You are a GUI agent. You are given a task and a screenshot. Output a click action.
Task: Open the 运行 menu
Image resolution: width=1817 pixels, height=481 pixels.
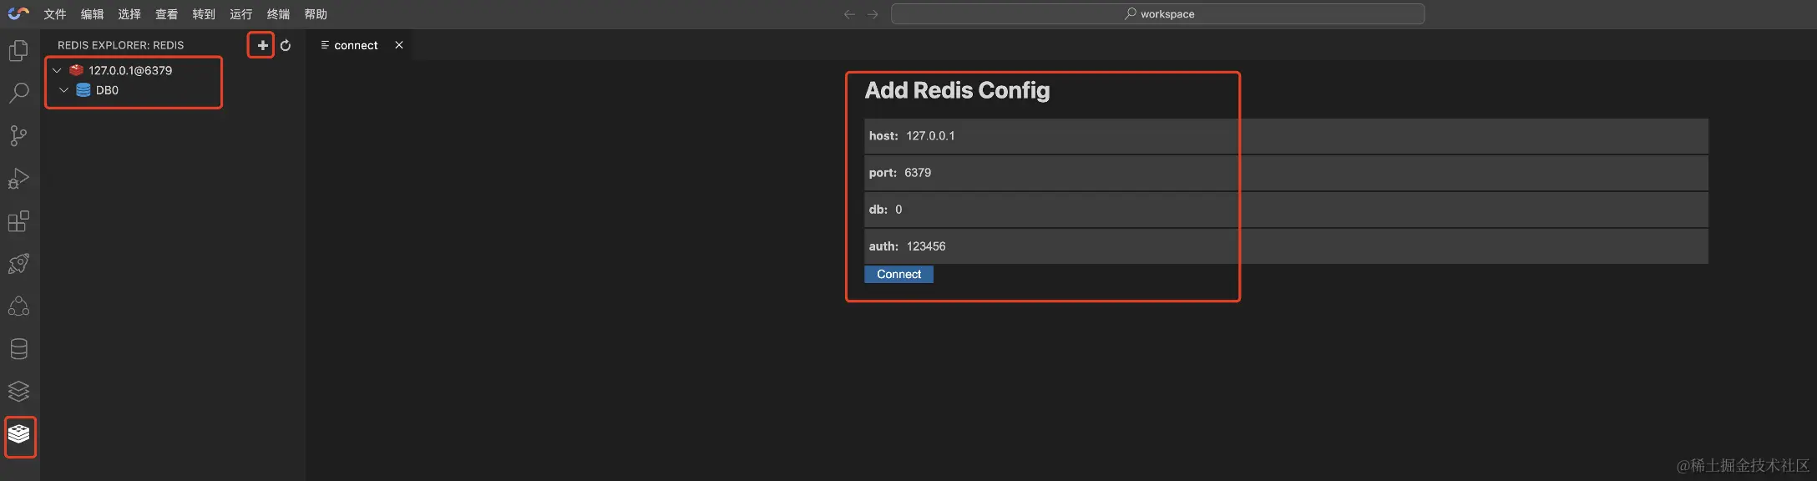coord(240,14)
